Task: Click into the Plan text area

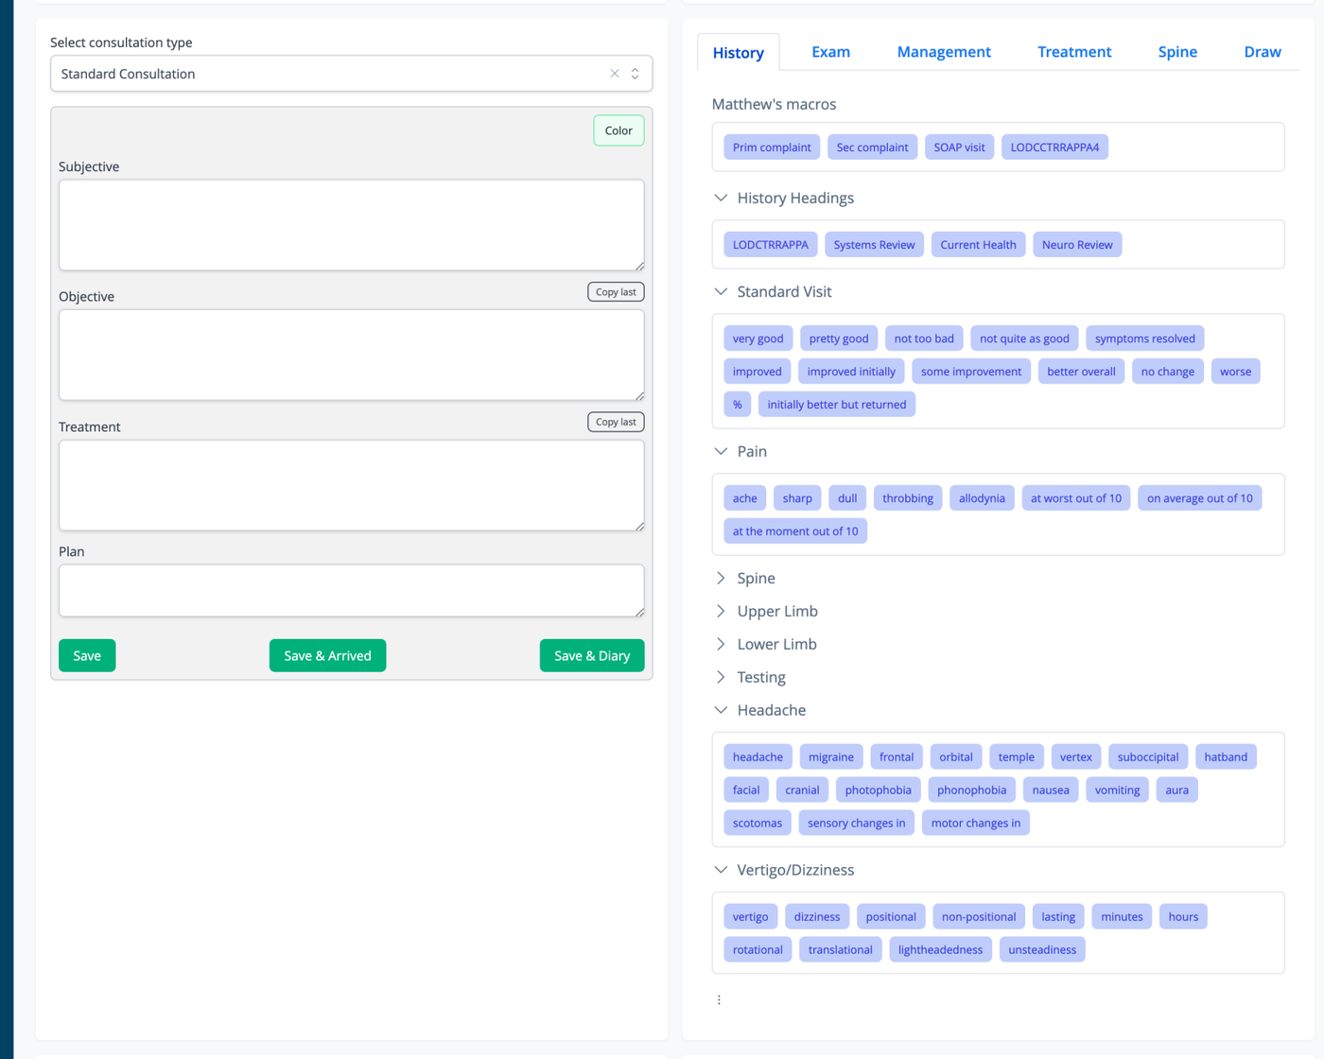Action: pos(352,591)
